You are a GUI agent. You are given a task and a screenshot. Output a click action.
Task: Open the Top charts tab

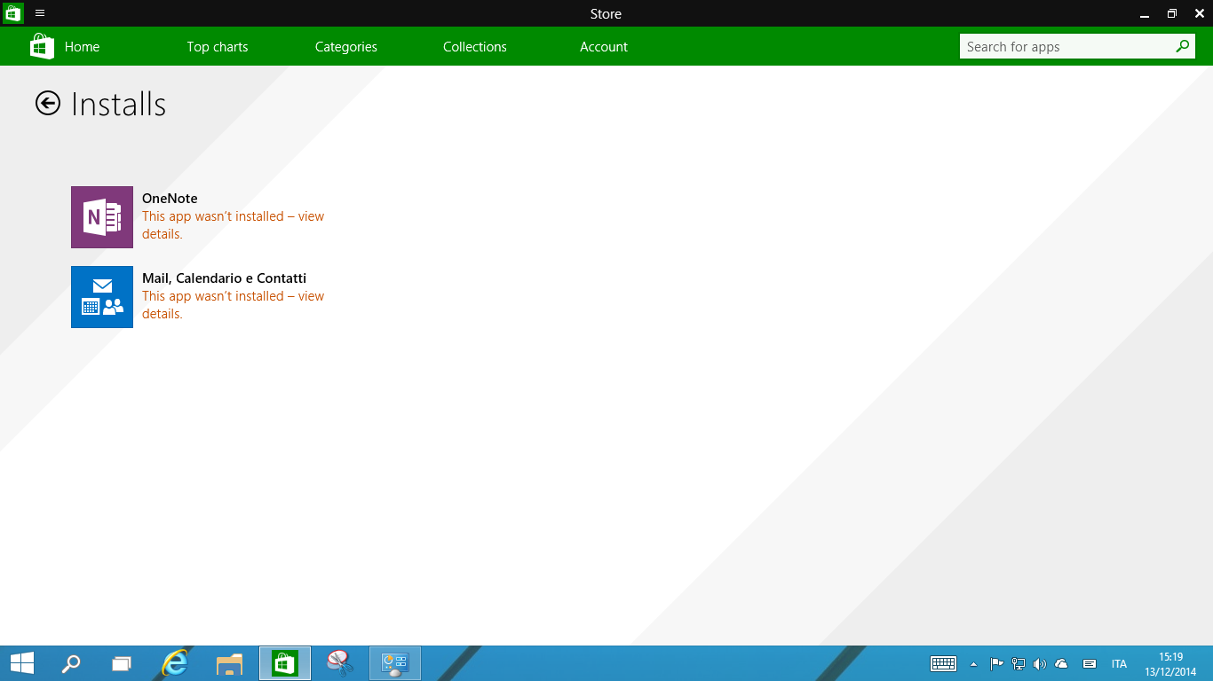pos(218,47)
